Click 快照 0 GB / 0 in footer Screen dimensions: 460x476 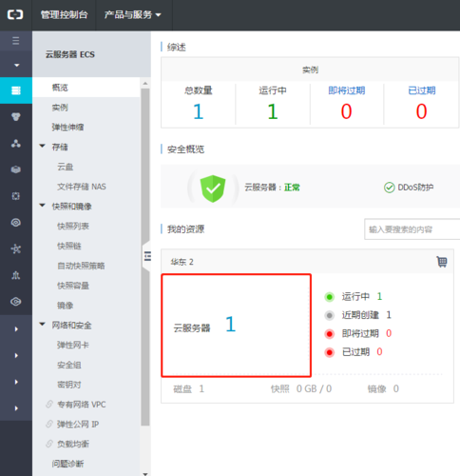click(x=301, y=388)
